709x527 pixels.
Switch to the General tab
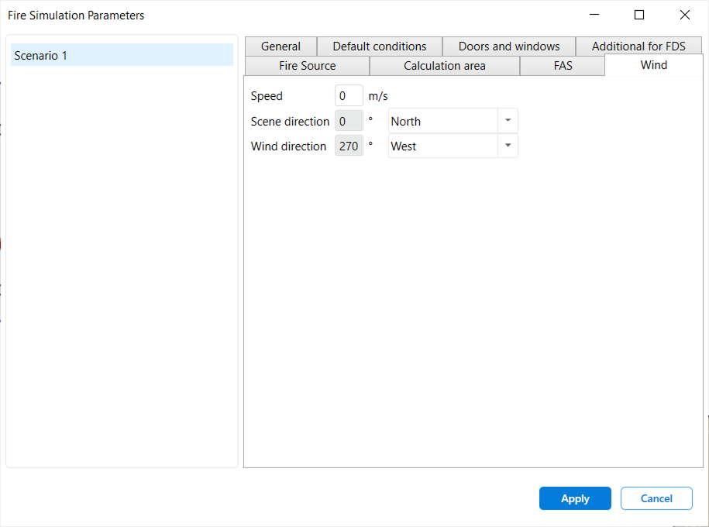coord(281,46)
